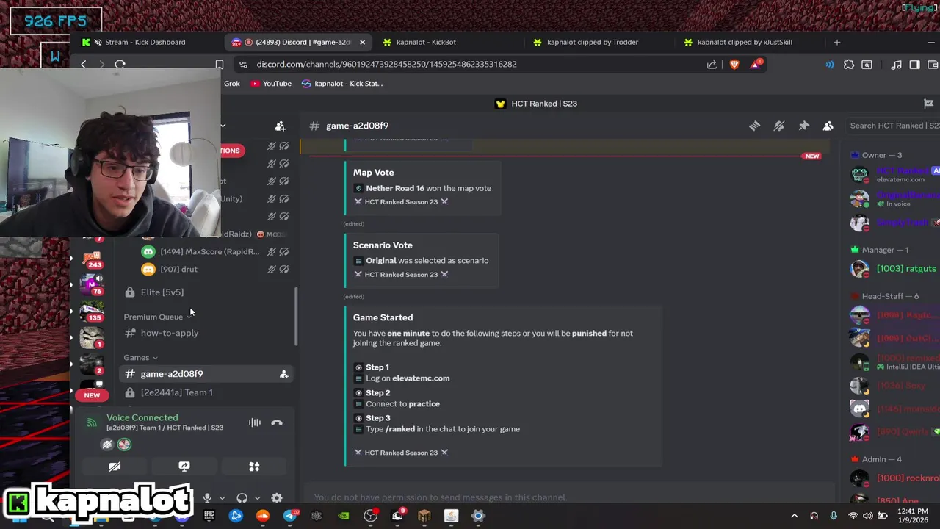Switch to Stream - Kick Dashboard tab

point(145,42)
